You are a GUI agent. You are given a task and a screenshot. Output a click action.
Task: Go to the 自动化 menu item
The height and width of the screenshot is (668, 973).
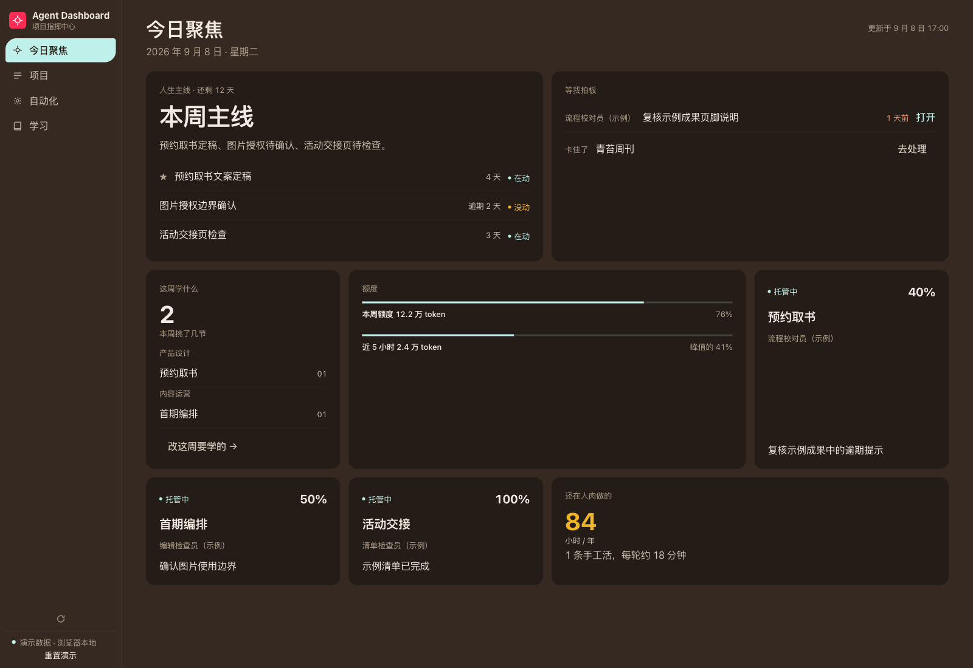point(61,101)
